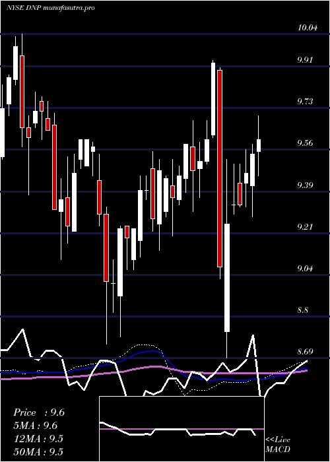Image resolution: width=330 pixels, height=462 pixels.
Task: Click the 9.56 price axis label
Action: [x=306, y=143]
